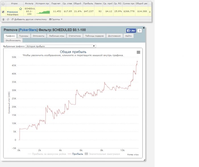Image resolution: width=199 pixels, height=167 pixels.
Task: Uncheck the Premove row checkbox
Action: 3,12
